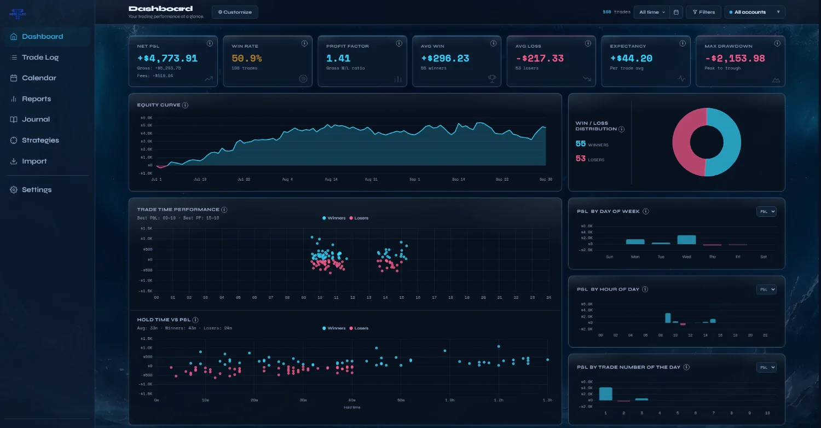This screenshot has height=428, width=821.
Task: Click the Equity Curve info icon
Action: 185,105
